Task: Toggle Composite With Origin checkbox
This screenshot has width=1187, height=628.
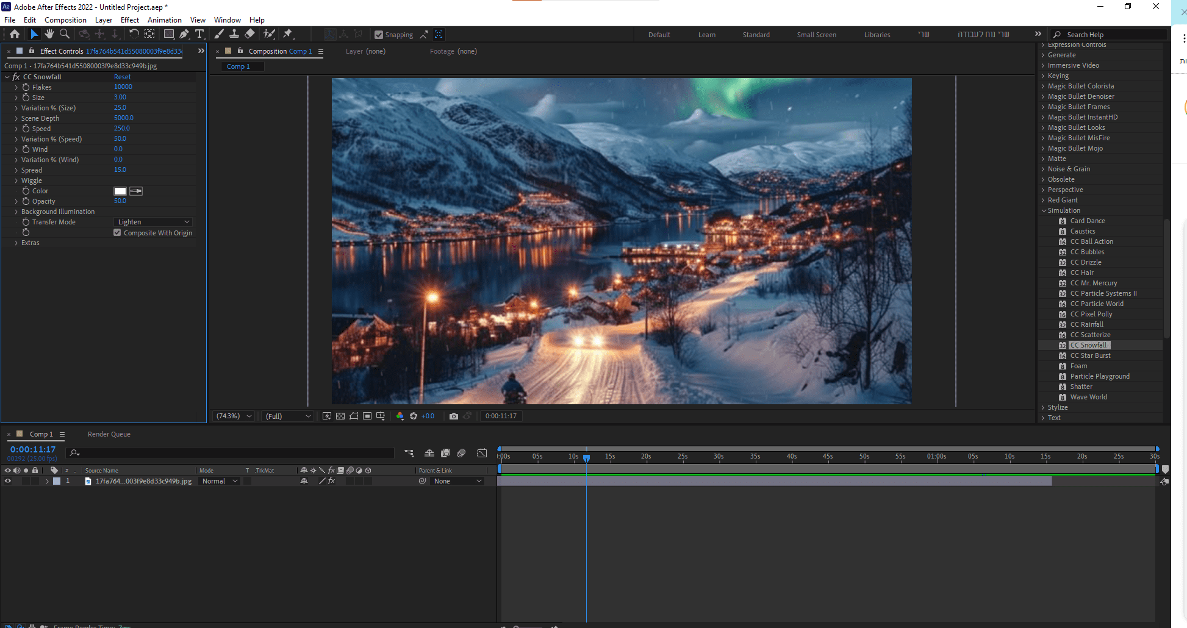Action: pyautogui.click(x=117, y=233)
